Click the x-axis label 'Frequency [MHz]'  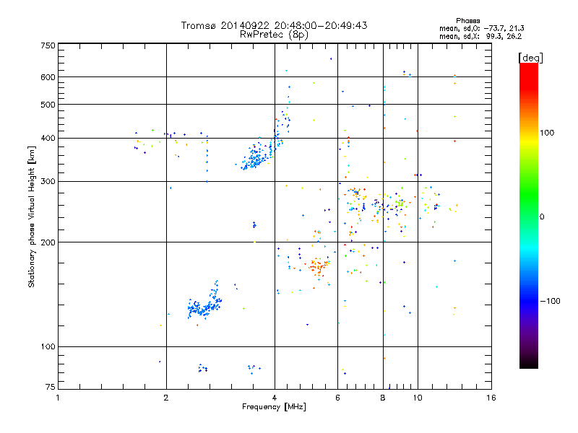(274, 407)
